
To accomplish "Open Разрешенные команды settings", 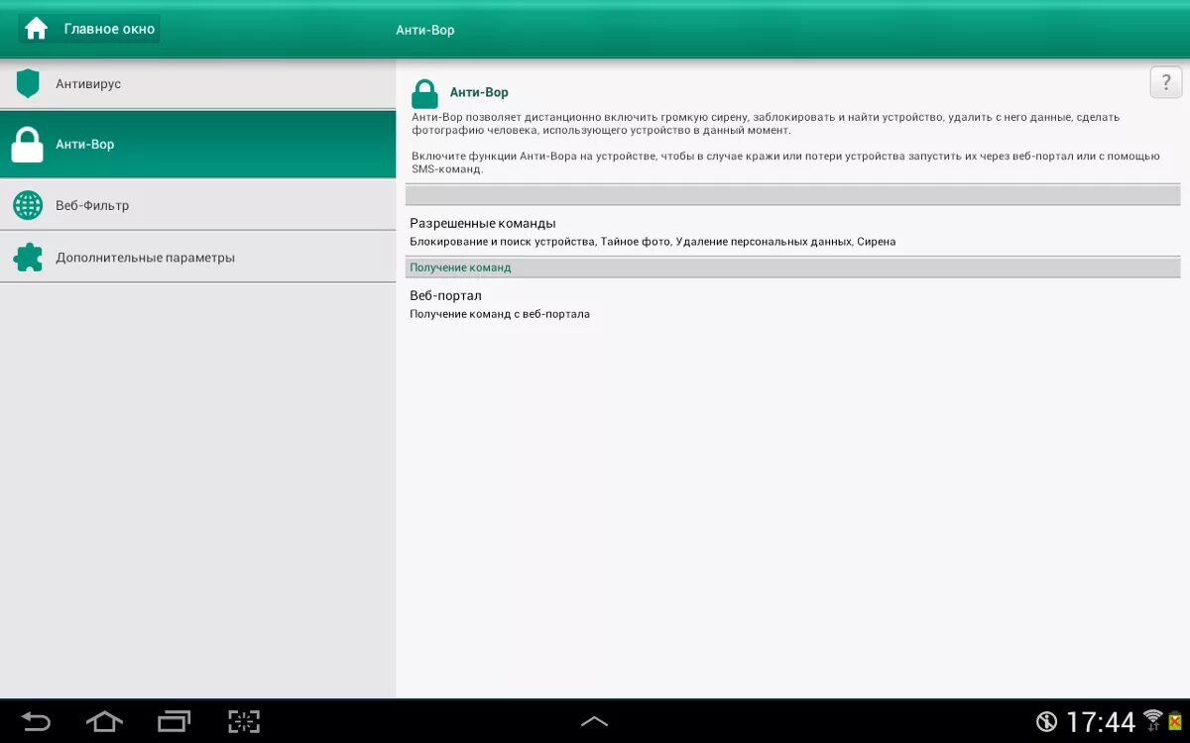I will [x=793, y=231].
